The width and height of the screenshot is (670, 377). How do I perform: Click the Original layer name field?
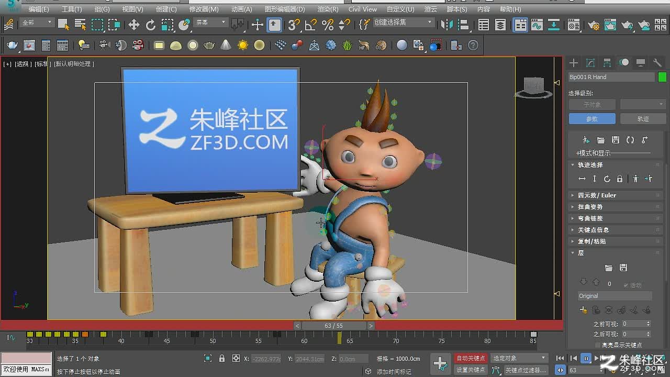tap(615, 296)
